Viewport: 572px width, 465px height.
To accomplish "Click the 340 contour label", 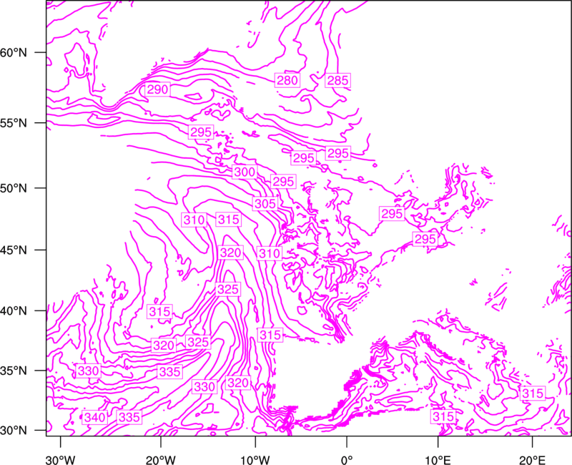I will 95,417.
